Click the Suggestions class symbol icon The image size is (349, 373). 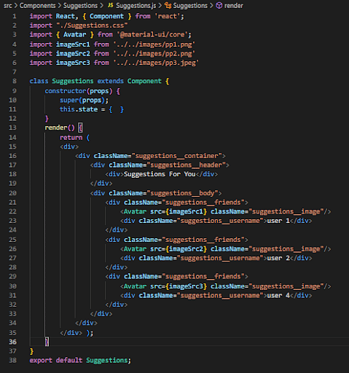coord(168,5)
